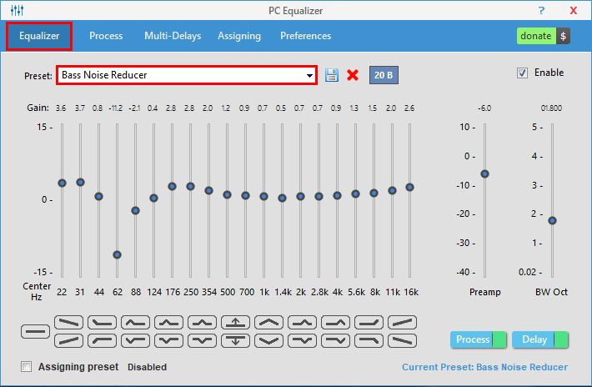Click the 20 B bands button

pos(384,75)
